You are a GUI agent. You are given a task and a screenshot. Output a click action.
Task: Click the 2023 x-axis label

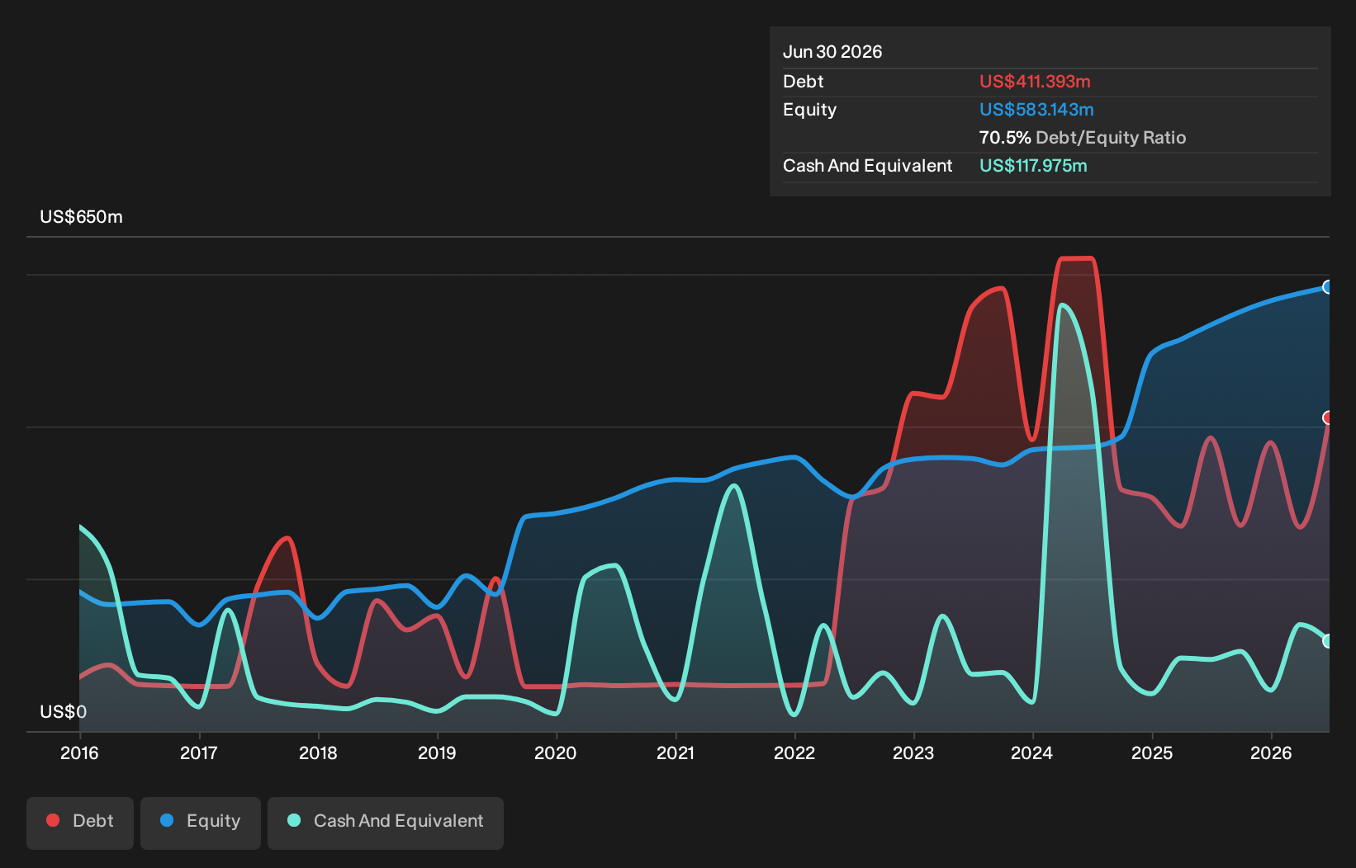tap(913, 752)
